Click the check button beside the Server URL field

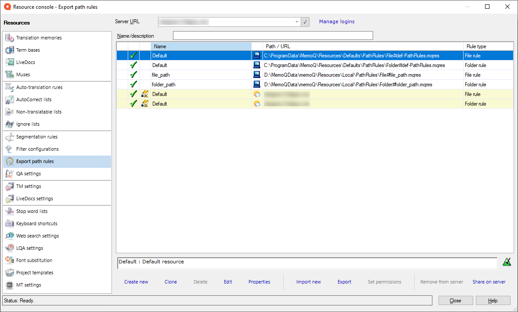click(x=305, y=21)
